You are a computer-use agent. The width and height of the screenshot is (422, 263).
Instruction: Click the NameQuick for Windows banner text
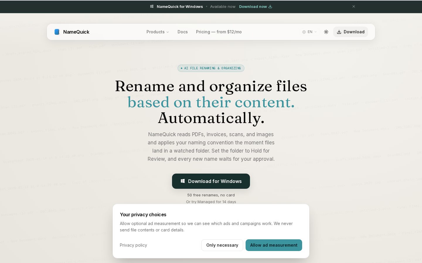coord(180,6)
